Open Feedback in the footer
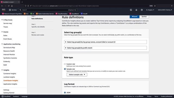174x98 pixels. [x=16, y=96]
